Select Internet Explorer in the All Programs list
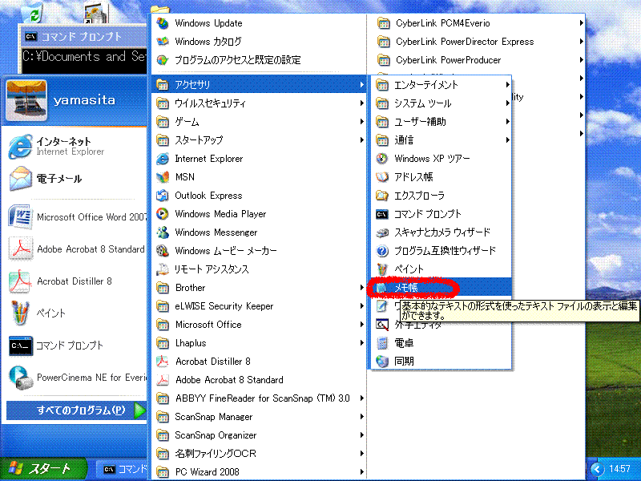Screen dimensions: 641x481 [259, 159]
